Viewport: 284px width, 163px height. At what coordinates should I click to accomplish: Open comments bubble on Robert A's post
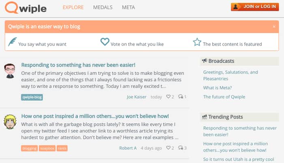click(x=181, y=148)
